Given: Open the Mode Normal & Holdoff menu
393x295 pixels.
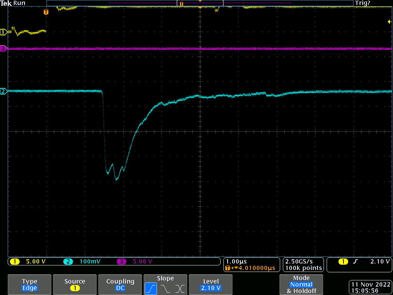Looking at the screenshot, I should pos(301,285).
